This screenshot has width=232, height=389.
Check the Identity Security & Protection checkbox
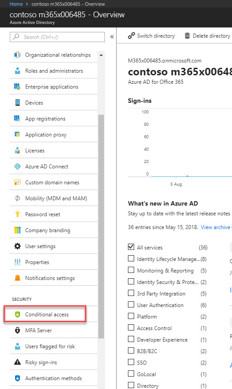tap(131, 282)
